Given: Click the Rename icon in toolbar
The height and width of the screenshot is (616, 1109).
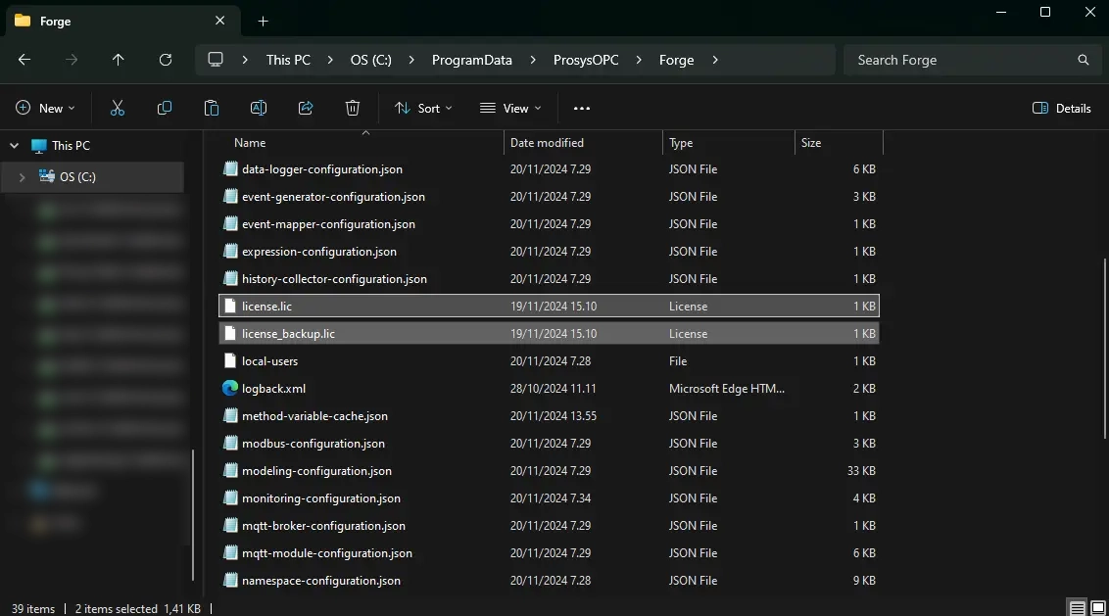Looking at the screenshot, I should pyautogui.click(x=259, y=108).
